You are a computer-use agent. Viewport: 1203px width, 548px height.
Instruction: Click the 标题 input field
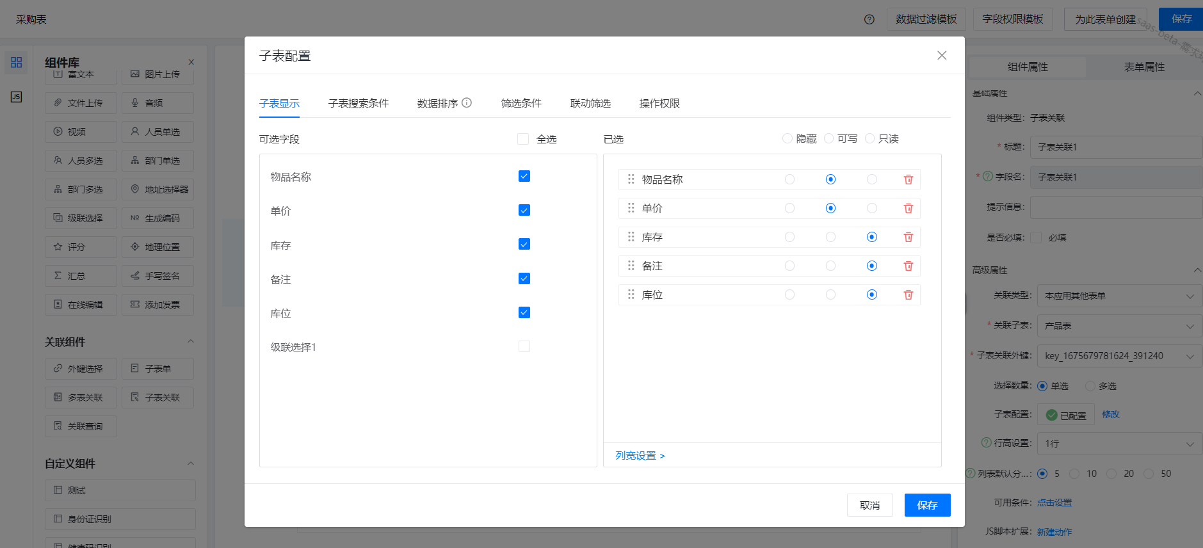pos(1116,147)
